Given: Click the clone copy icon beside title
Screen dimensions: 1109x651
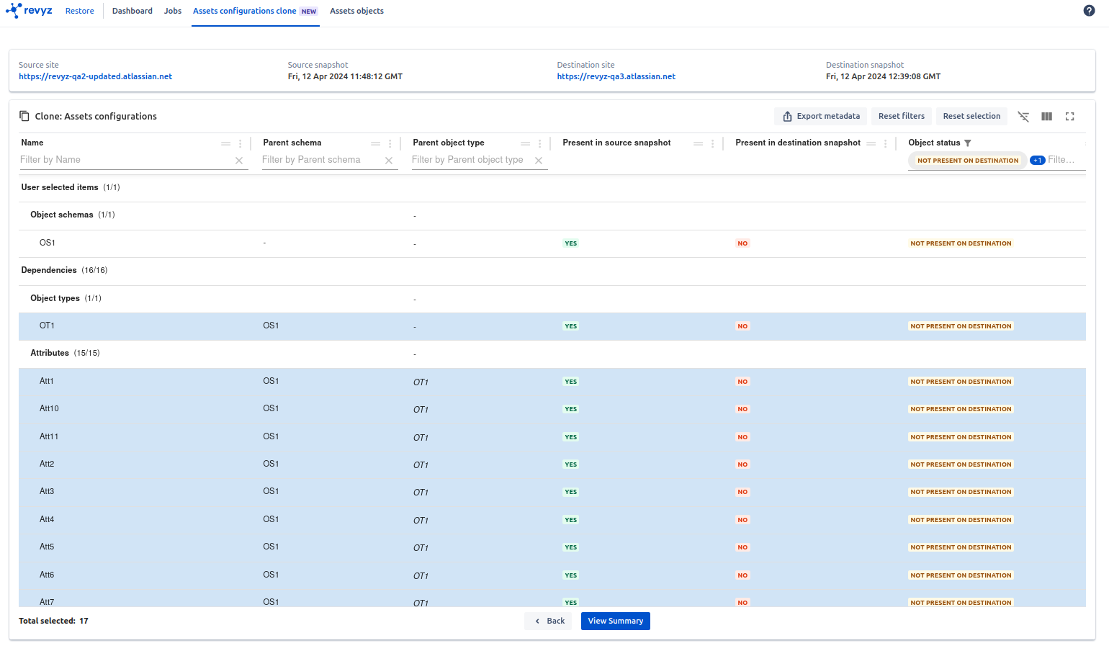Looking at the screenshot, I should click(x=24, y=117).
